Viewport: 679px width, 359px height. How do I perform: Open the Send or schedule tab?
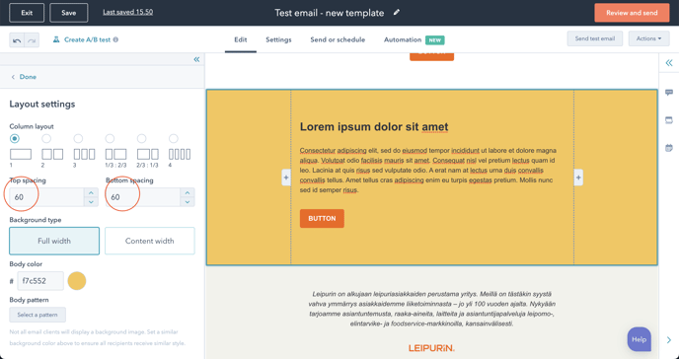(x=338, y=39)
